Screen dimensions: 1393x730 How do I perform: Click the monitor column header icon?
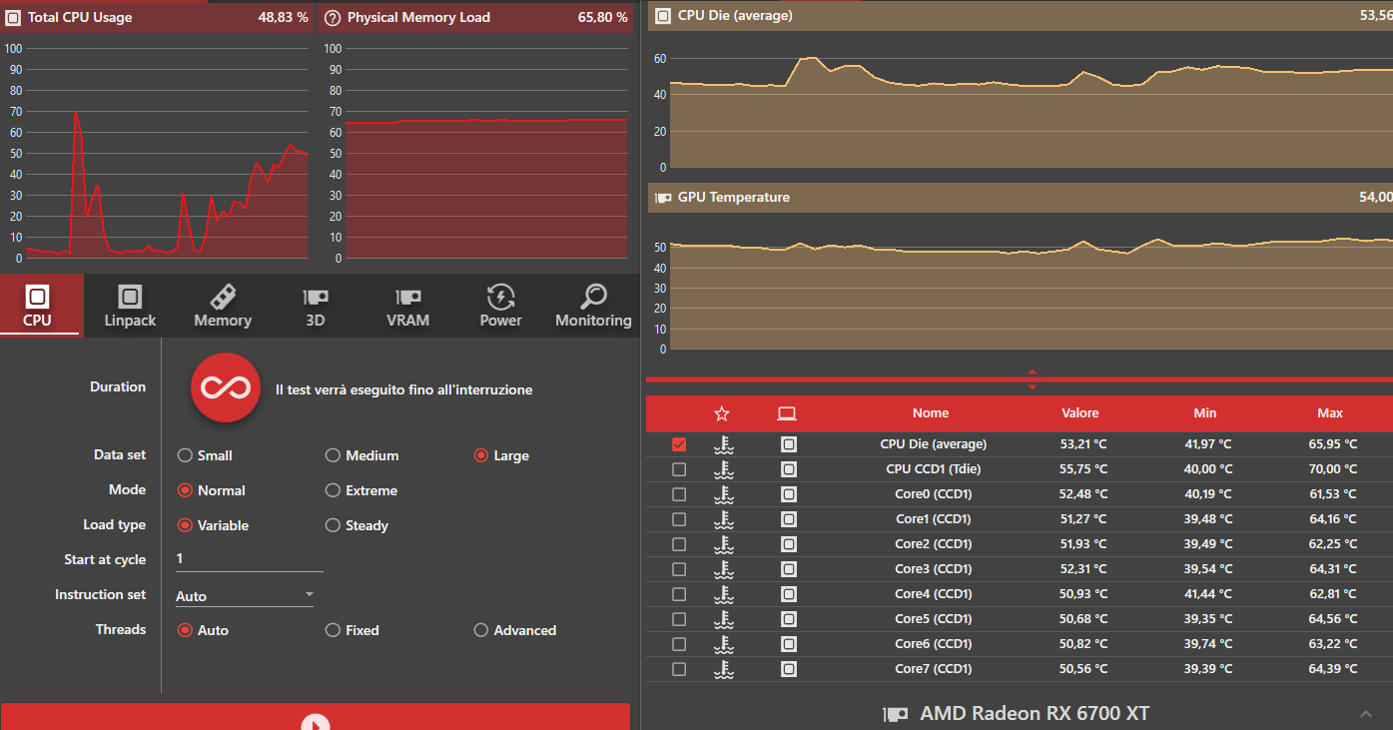[787, 413]
